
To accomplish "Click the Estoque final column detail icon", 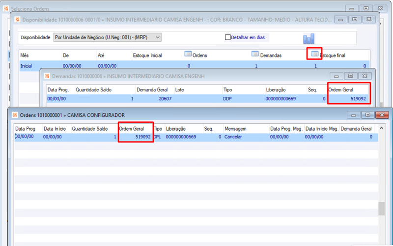I will [315, 54].
